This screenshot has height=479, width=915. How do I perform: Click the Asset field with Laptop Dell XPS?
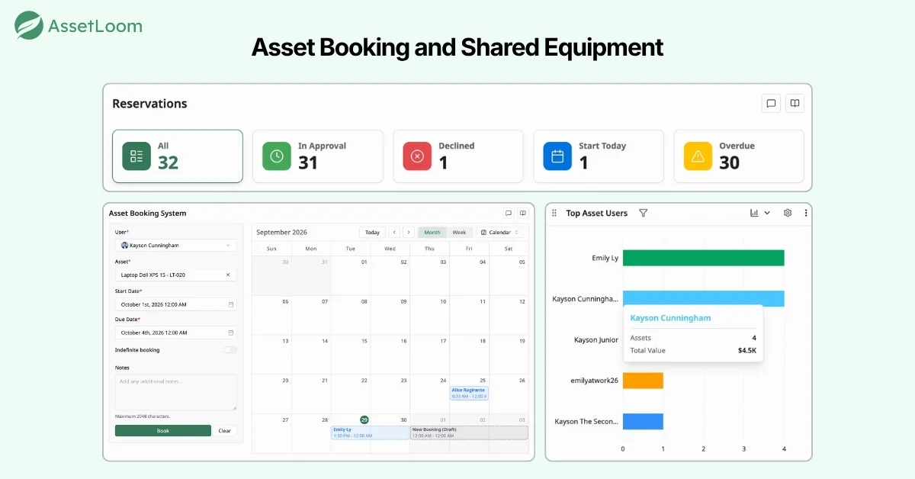[x=176, y=275]
